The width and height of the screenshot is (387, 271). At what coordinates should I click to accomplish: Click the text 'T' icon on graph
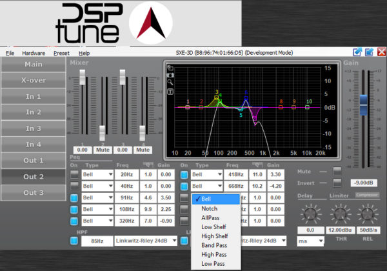pyautogui.click(x=170, y=92)
